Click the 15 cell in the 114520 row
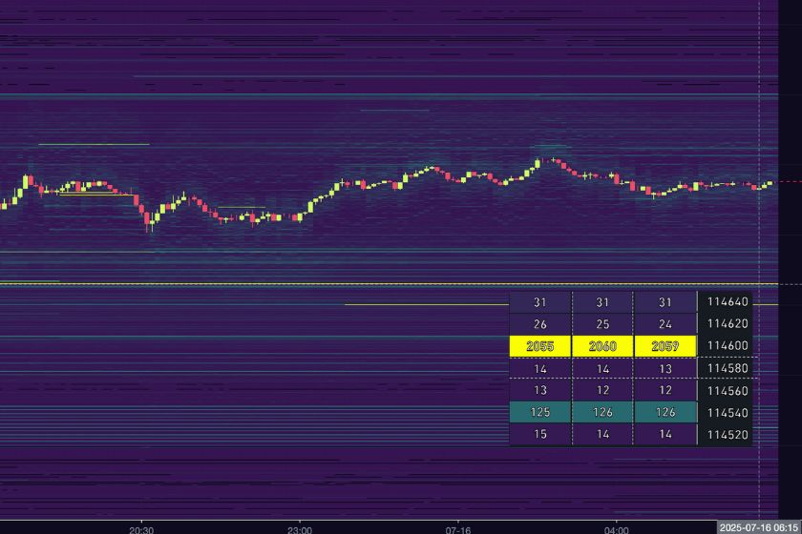 click(539, 435)
